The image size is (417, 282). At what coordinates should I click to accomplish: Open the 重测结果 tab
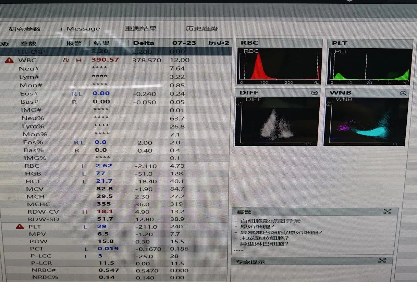tap(141, 28)
